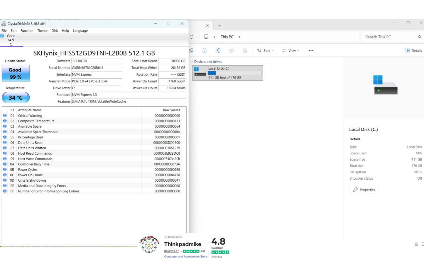Add a new Explorer tab with plus icon
Viewport: 424px width, 266px height.
coord(220,26)
